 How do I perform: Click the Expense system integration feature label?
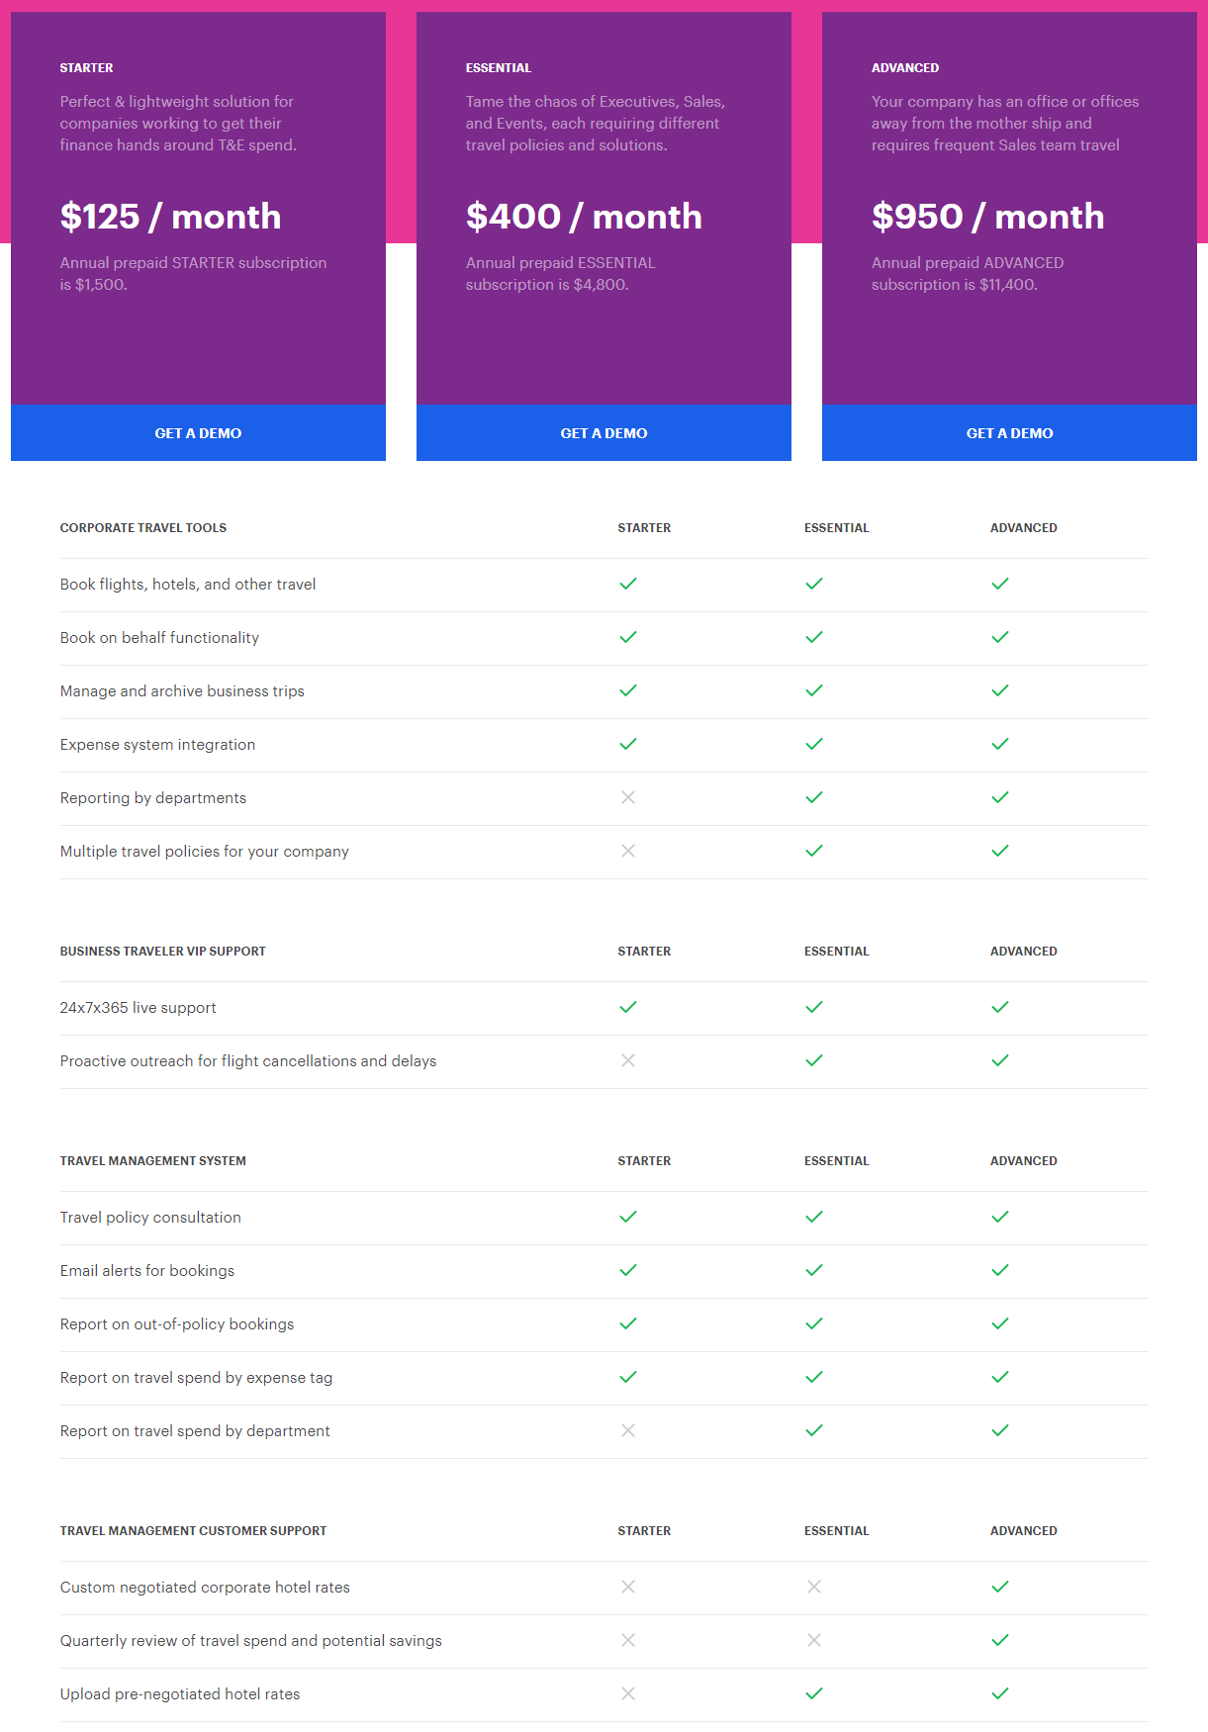(157, 745)
